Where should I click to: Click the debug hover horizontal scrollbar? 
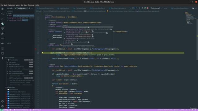[78, 45]
